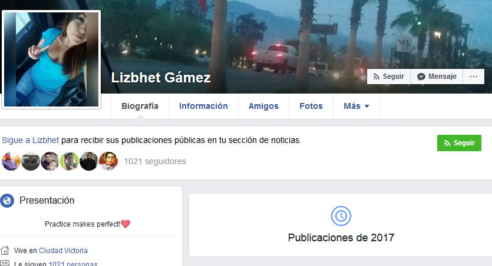
Task: Expand the Más dropdown menu
Action: pos(356,106)
